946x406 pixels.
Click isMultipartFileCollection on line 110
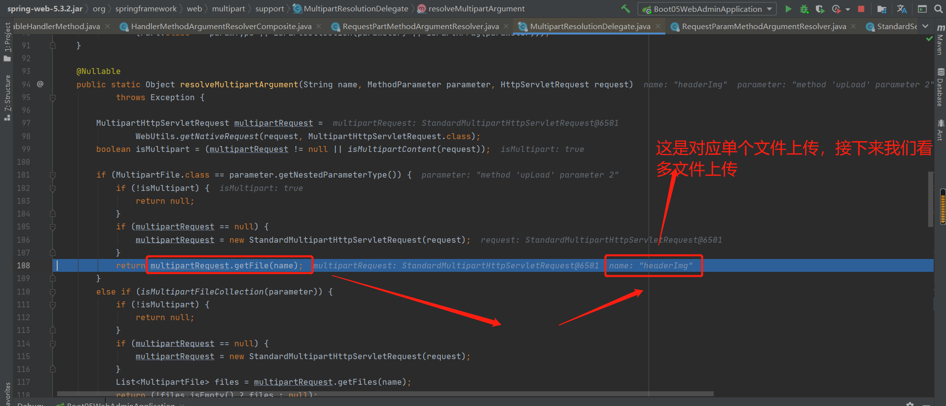coord(202,292)
